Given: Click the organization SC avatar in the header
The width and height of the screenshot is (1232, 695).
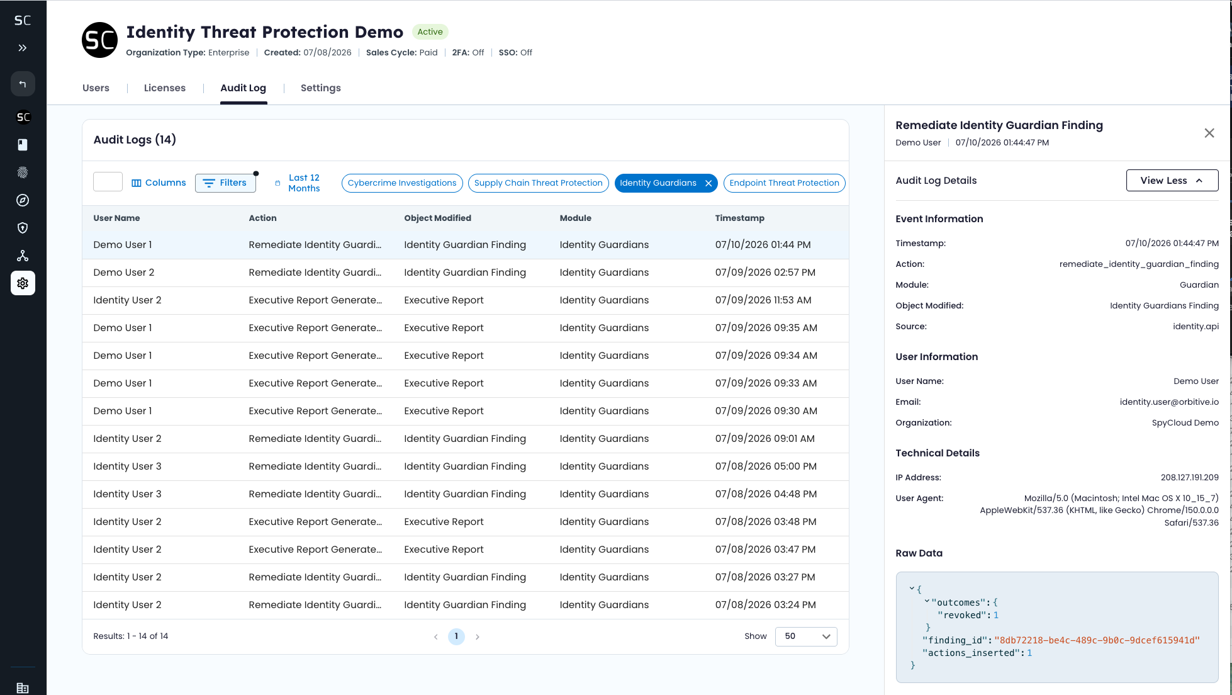Looking at the screenshot, I should (x=99, y=40).
